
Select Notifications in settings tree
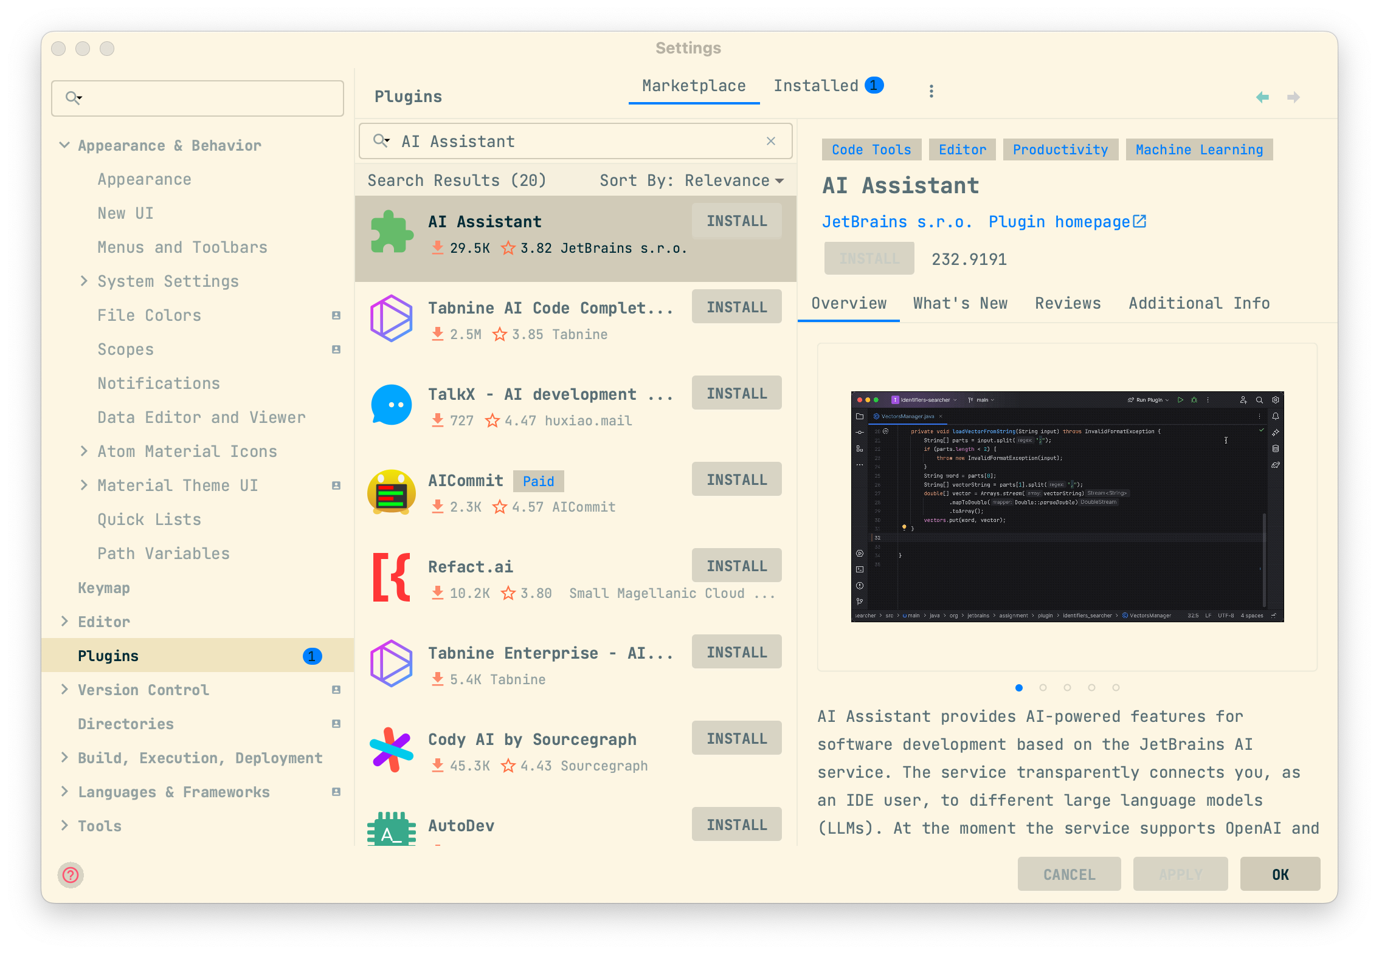click(x=159, y=383)
